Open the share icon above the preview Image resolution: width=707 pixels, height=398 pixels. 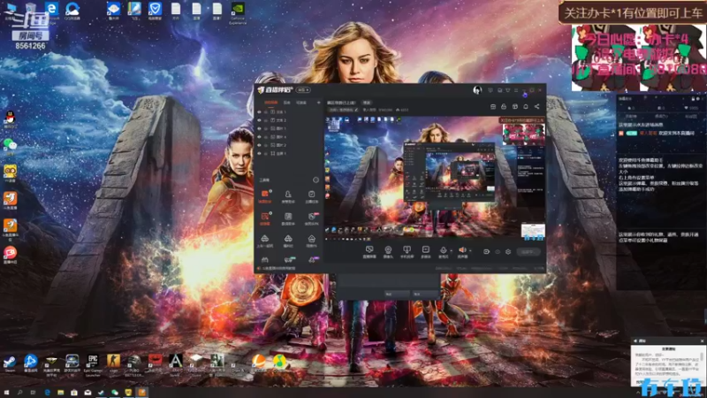536,106
